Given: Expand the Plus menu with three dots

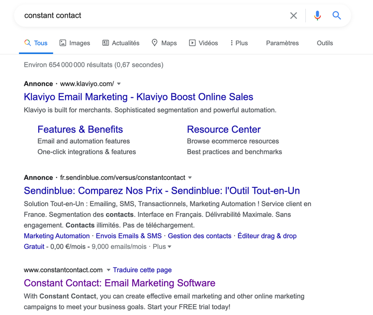Looking at the screenshot, I should click(239, 43).
